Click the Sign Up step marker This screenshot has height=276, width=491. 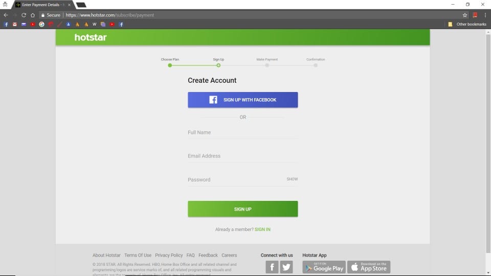(x=218, y=65)
